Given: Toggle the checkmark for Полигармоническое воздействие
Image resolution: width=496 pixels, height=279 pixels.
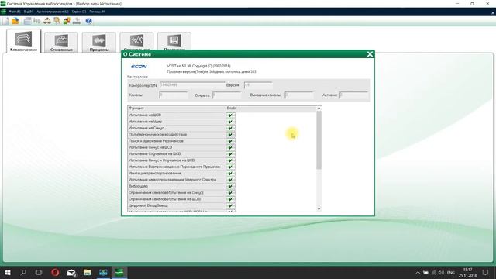Looking at the screenshot, I should 231,134.
